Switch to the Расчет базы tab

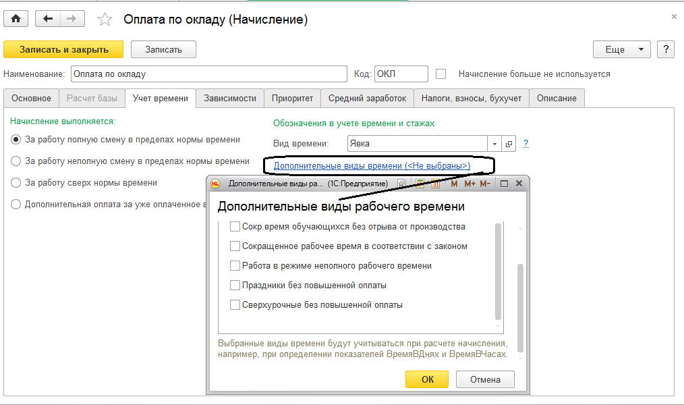pyautogui.click(x=92, y=98)
